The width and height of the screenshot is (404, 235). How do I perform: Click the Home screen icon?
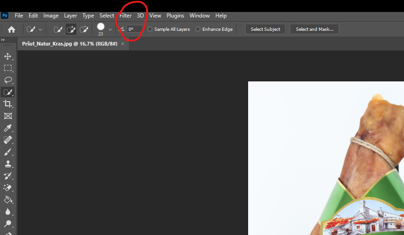[x=12, y=29]
